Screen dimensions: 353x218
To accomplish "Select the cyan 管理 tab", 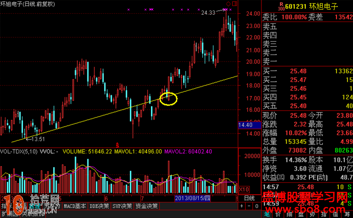I will [35, 206].
